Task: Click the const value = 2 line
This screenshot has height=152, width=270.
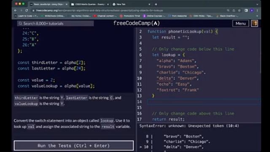Action: (36, 80)
